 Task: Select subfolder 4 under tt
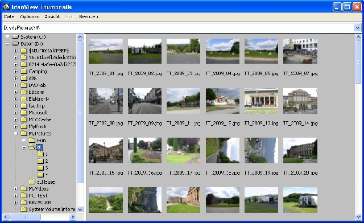[47, 174]
